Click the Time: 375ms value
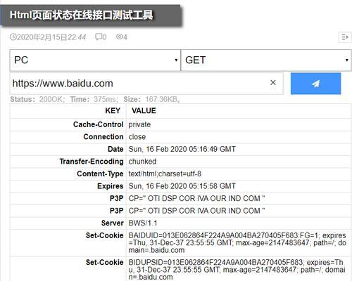The width and height of the screenshot is (352, 281). click(x=106, y=99)
